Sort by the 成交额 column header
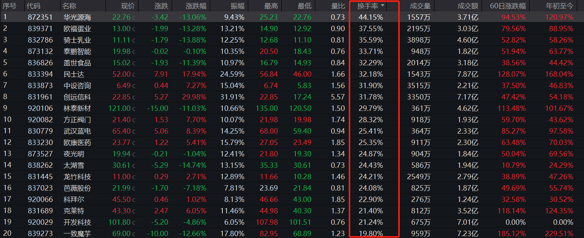Image resolution: width=584 pixels, height=238 pixels. [468, 6]
